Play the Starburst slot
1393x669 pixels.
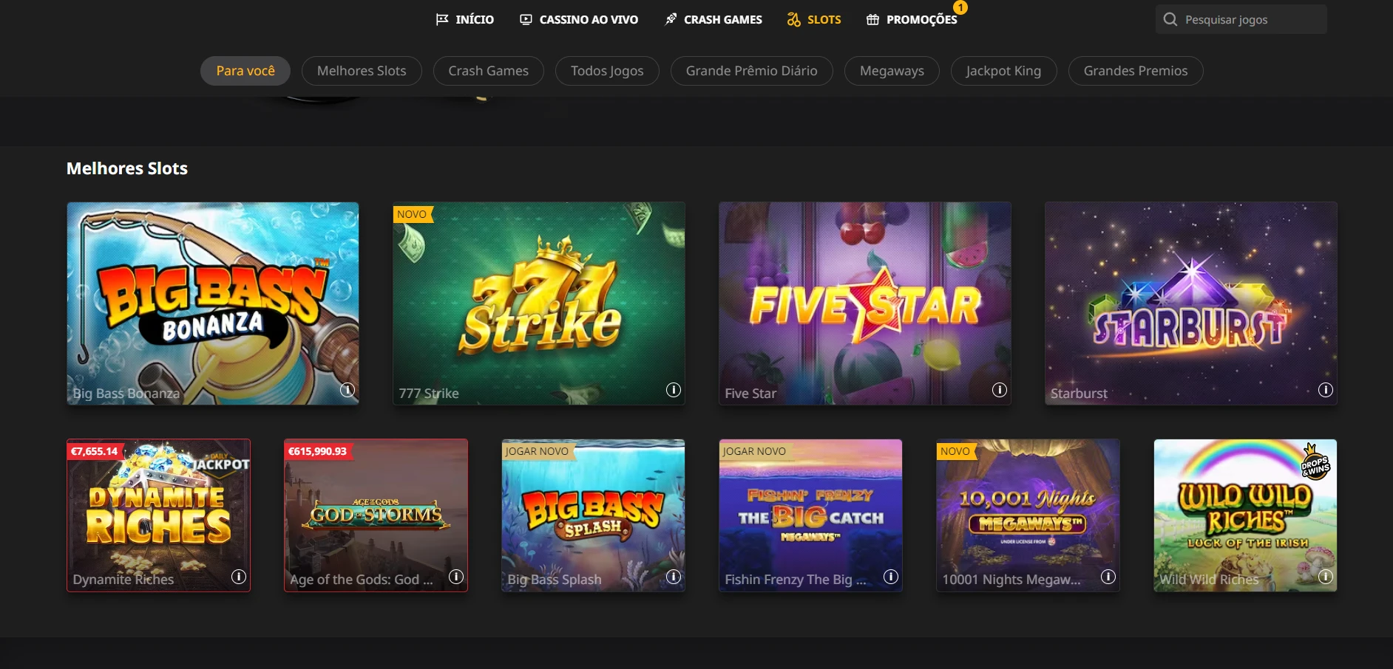[1191, 303]
